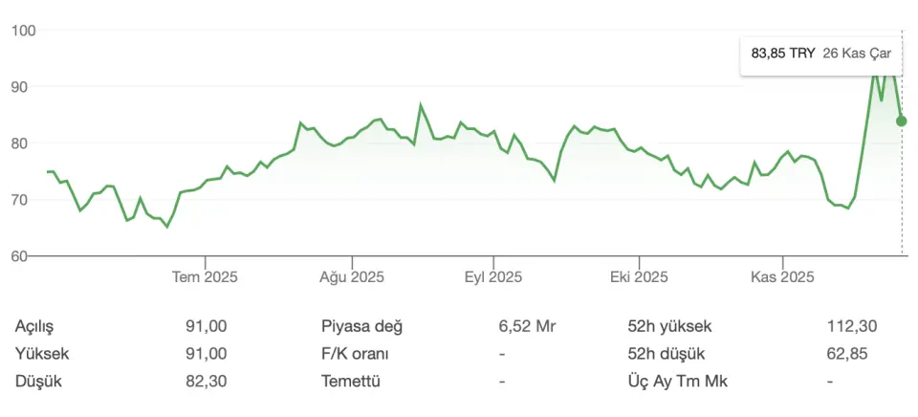Click the Düşük value 82,30
918x417 pixels.
pos(207,381)
